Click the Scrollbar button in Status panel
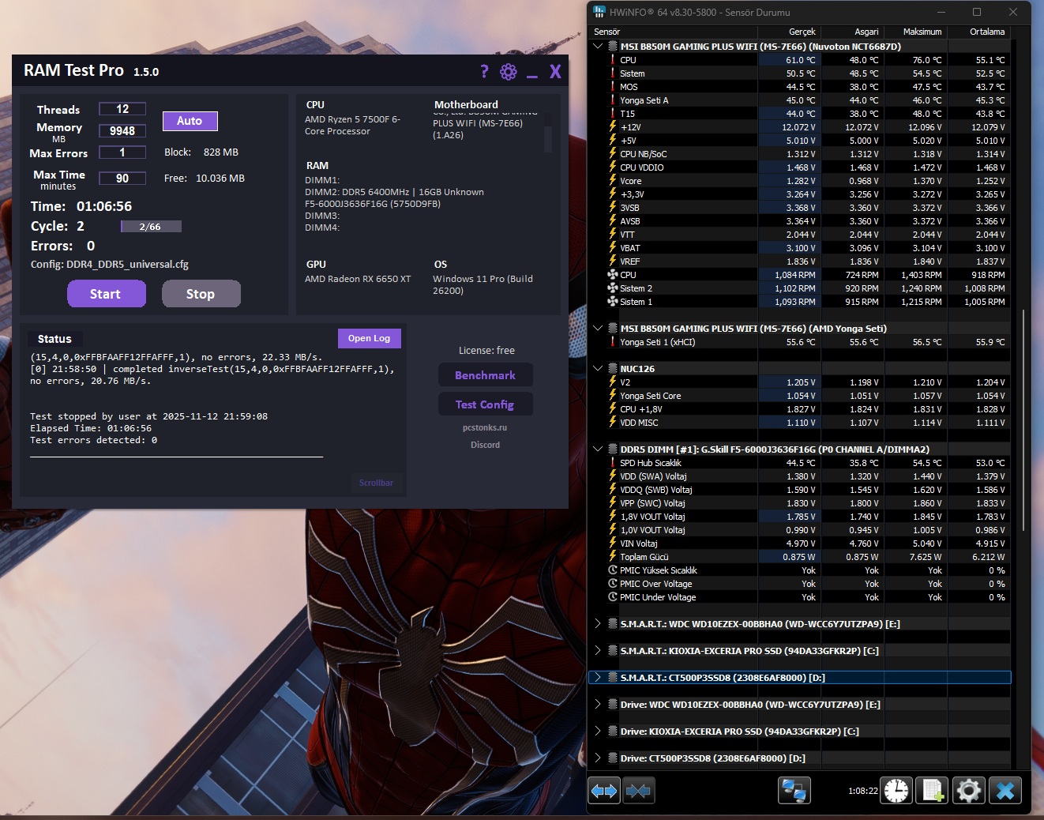Image resolution: width=1044 pixels, height=820 pixels. [376, 483]
